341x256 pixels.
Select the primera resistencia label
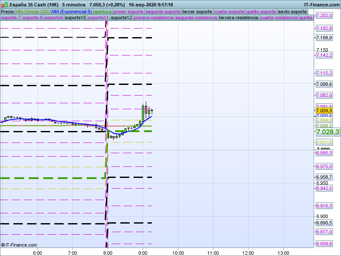[153, 18]
